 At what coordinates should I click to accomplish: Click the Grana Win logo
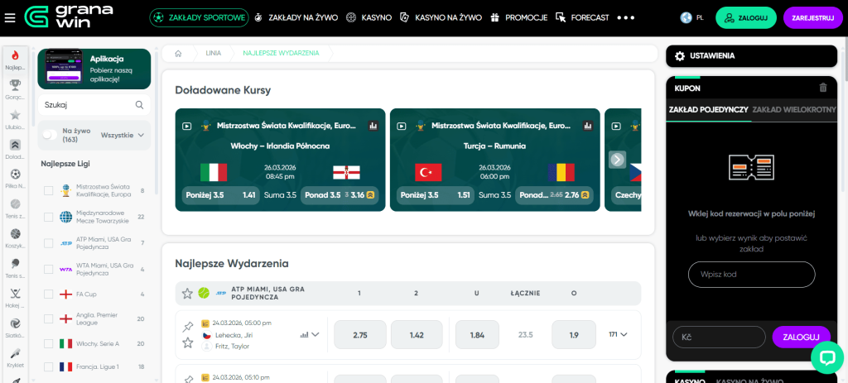(69, 17)
